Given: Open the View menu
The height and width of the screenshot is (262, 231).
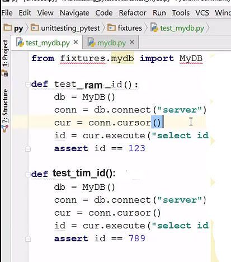Looking at the screenshot, I should pyautogui.click(x=45, y=13).
